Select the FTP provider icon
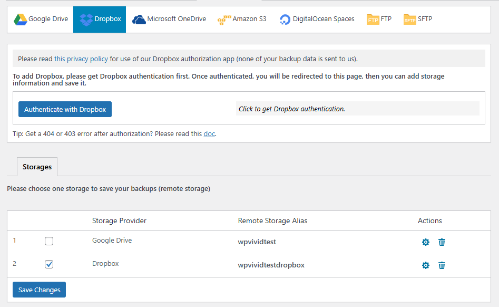 [x=373, y=19]
